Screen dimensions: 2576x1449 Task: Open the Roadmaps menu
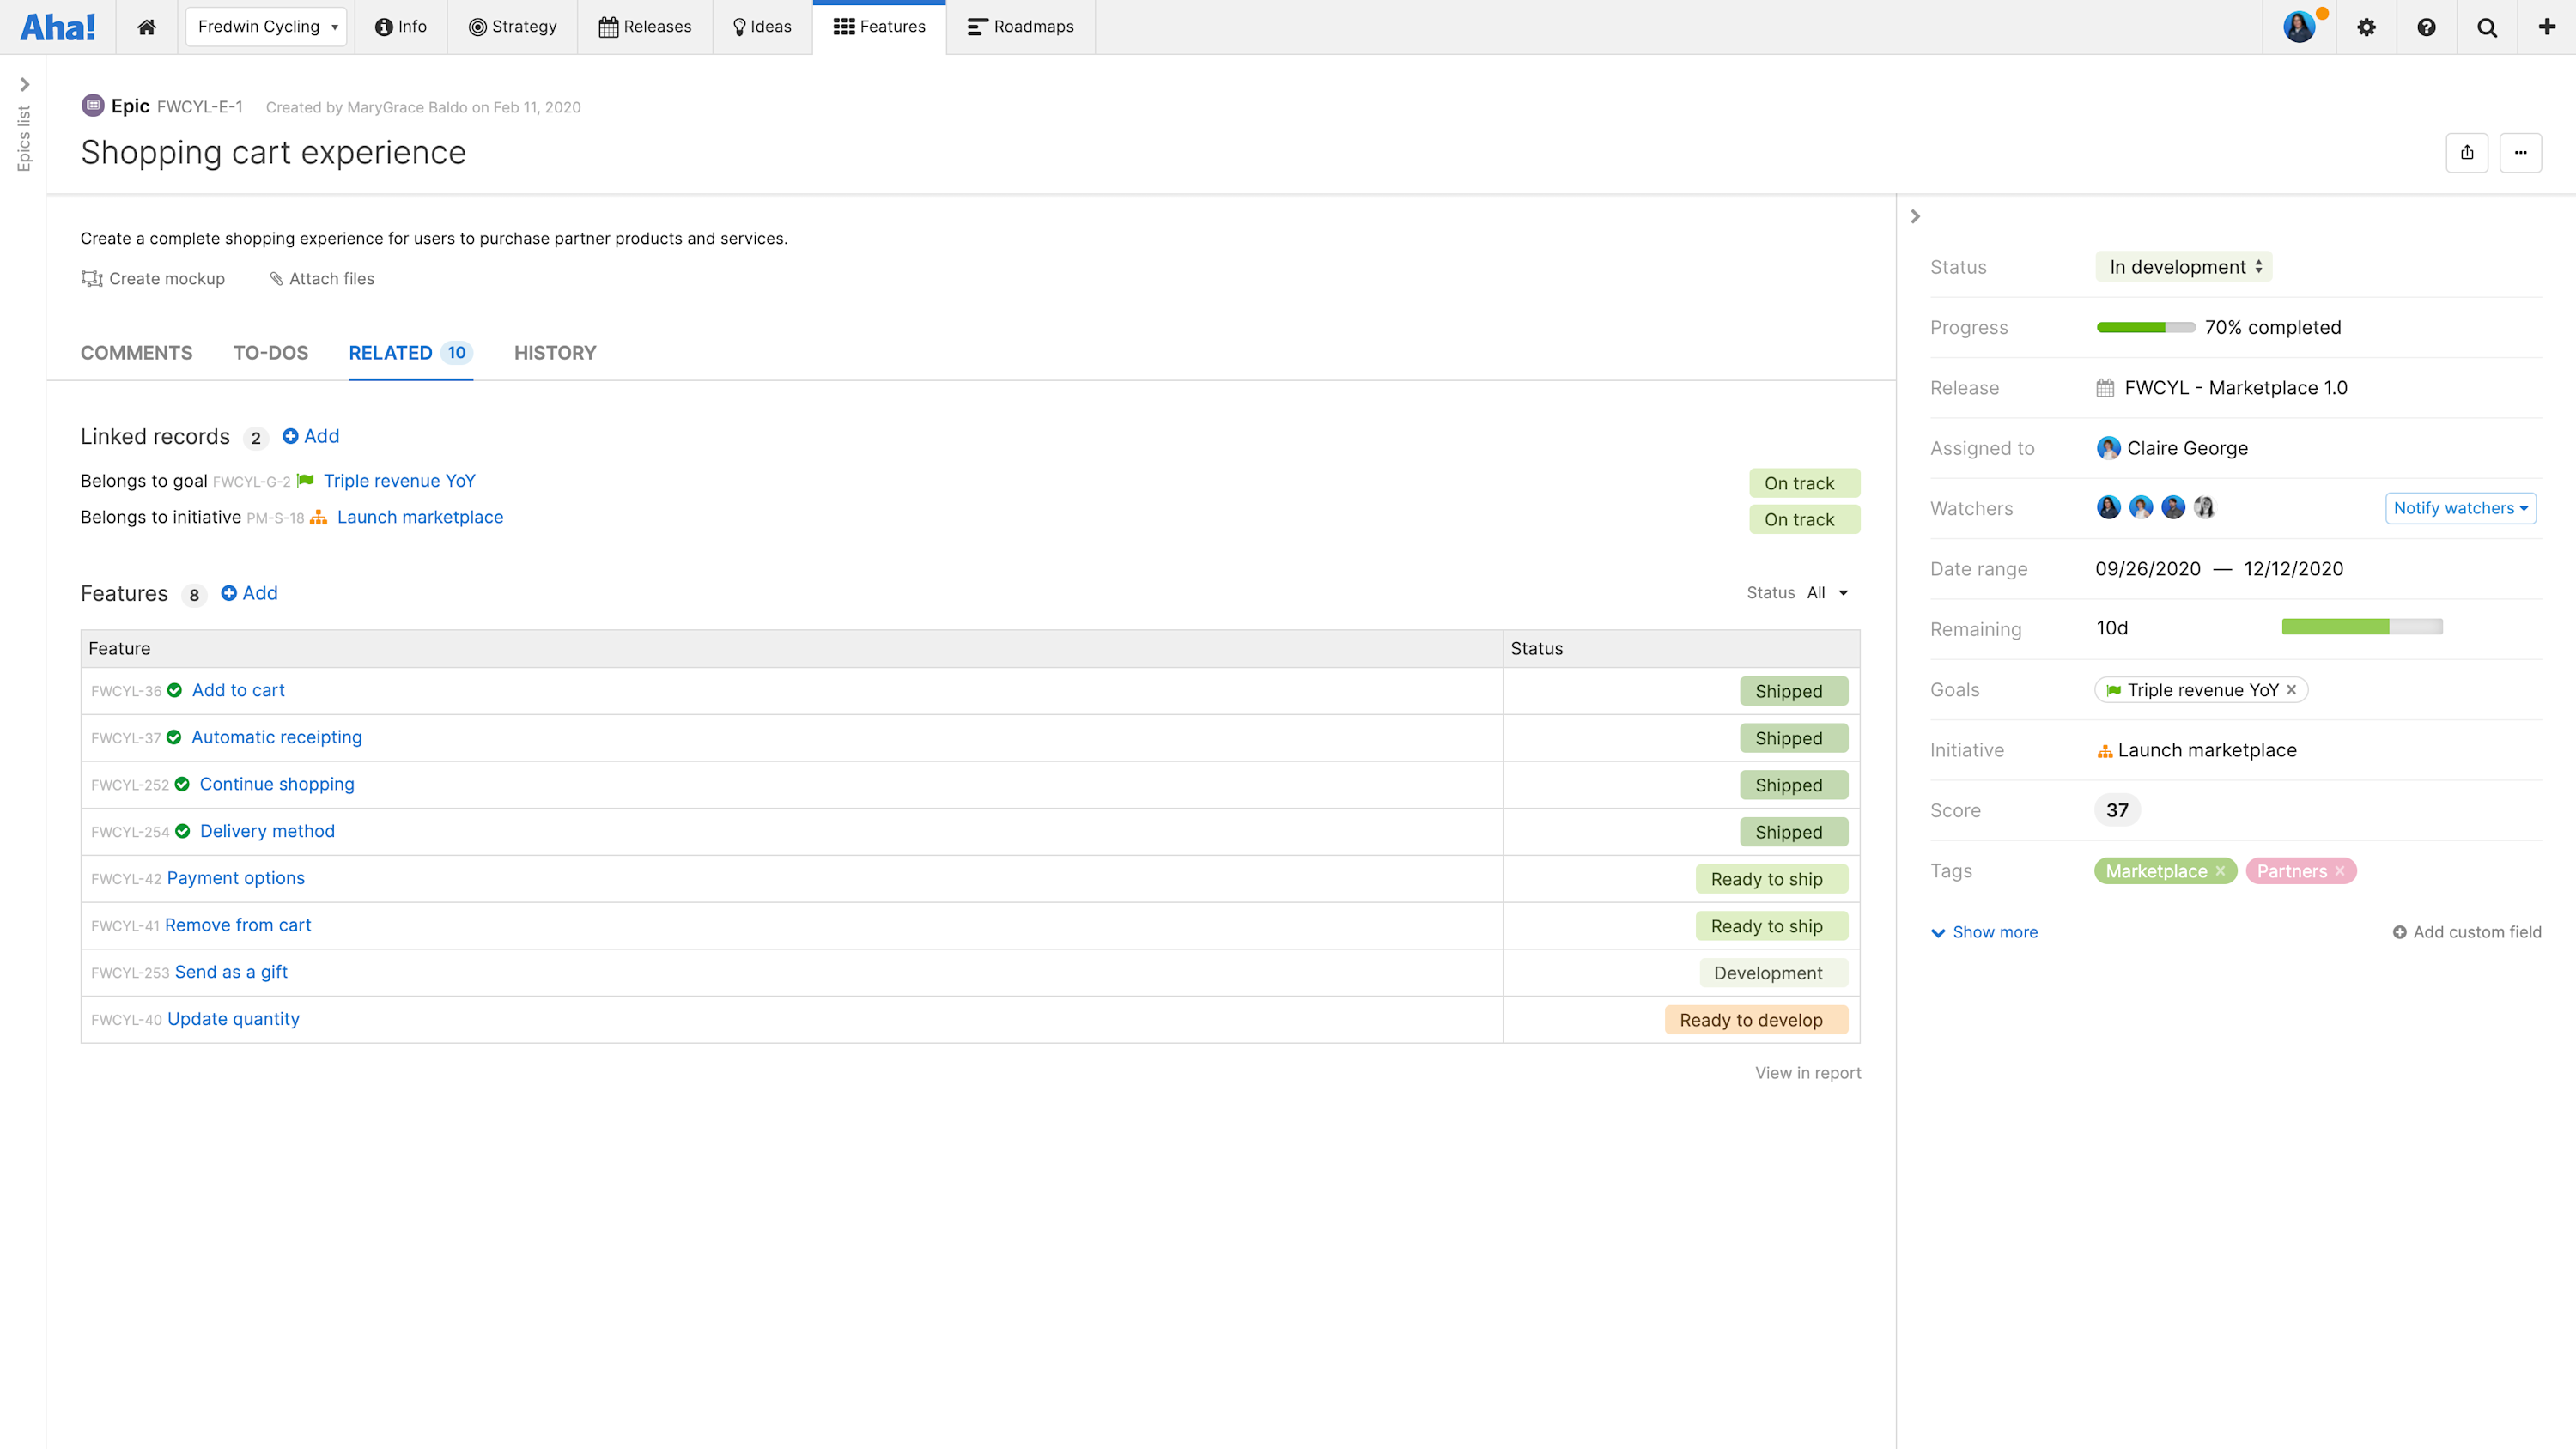coord(1020,27)
